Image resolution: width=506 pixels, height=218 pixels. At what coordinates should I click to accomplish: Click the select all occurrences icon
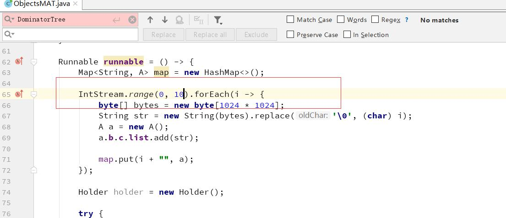[x=198, y=20]
